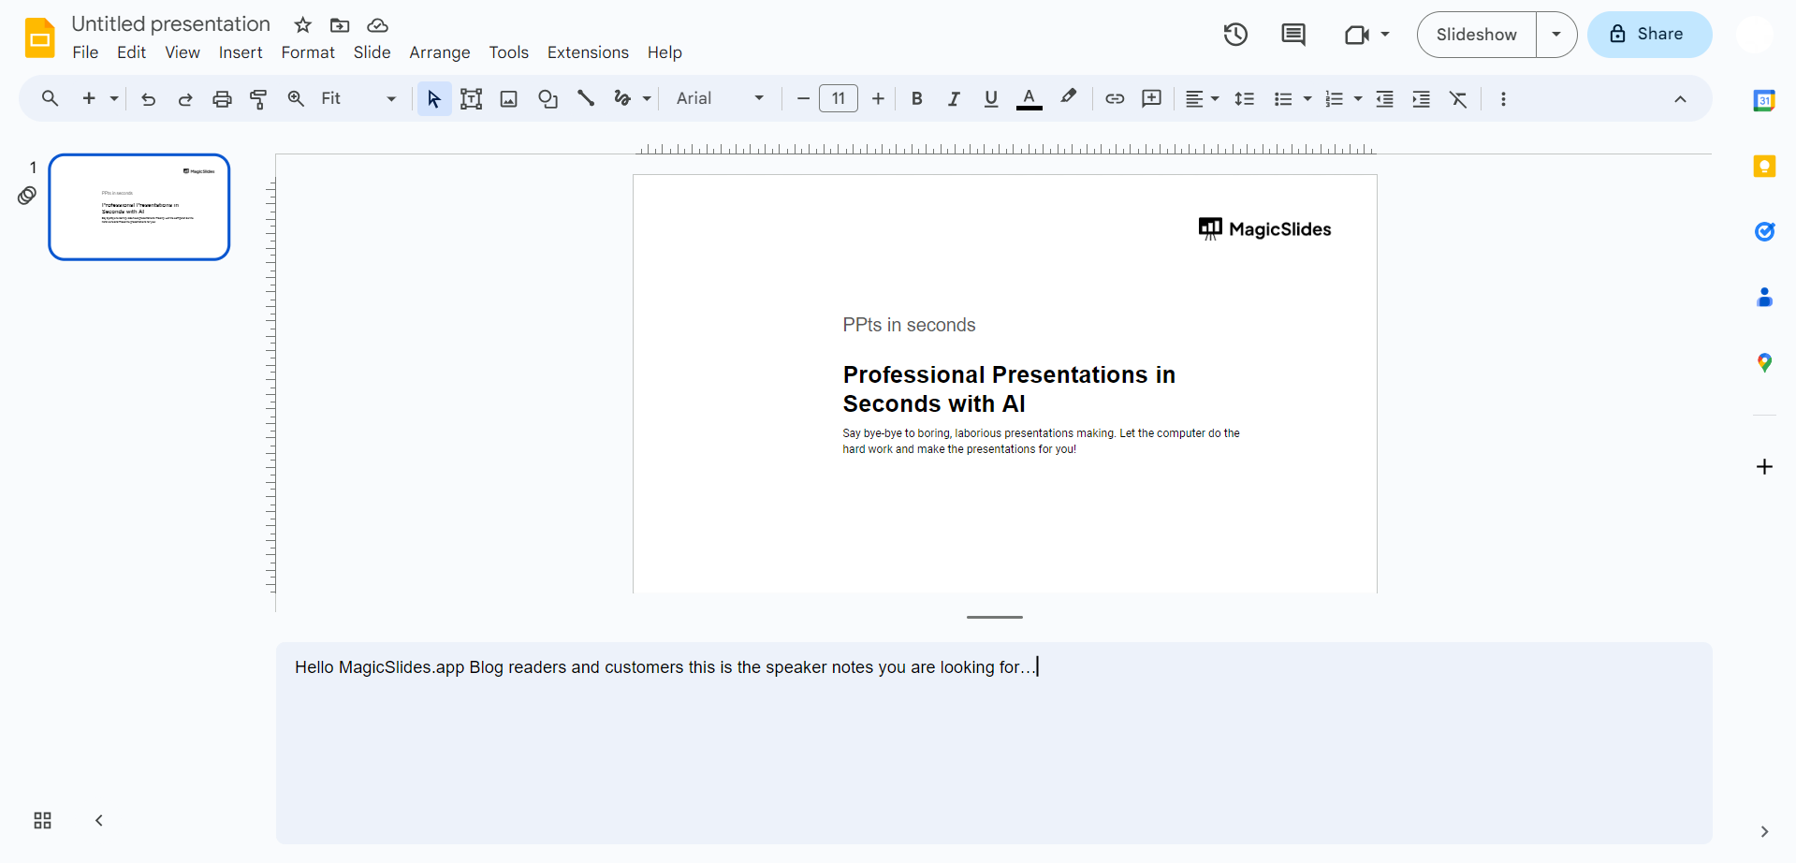Insert an image icon
Image resolution: width=1796 pixels, height=863 pixels.
click(x=509, y=98)
